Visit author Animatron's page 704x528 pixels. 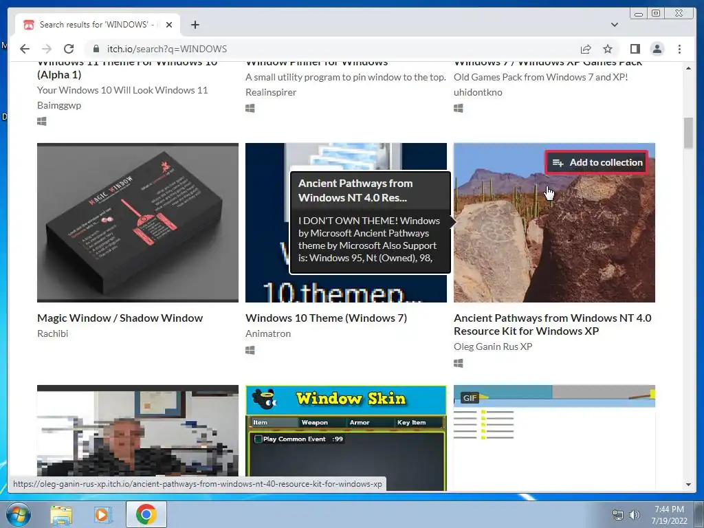(268, 333)
